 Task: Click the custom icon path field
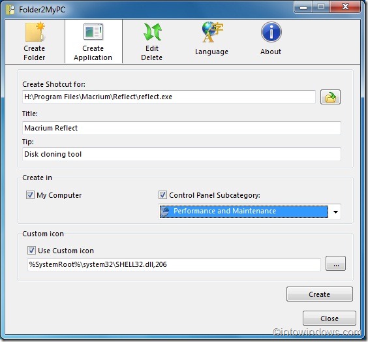click(x=174, y=264)
